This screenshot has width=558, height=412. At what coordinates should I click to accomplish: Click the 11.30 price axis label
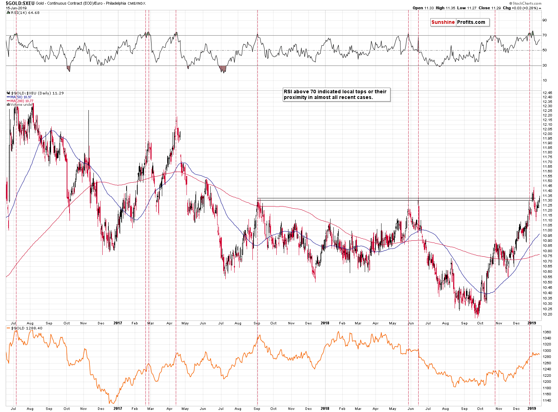pos(547,200)
